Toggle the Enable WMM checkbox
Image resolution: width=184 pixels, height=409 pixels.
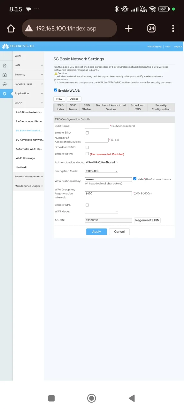coord(87,154)
